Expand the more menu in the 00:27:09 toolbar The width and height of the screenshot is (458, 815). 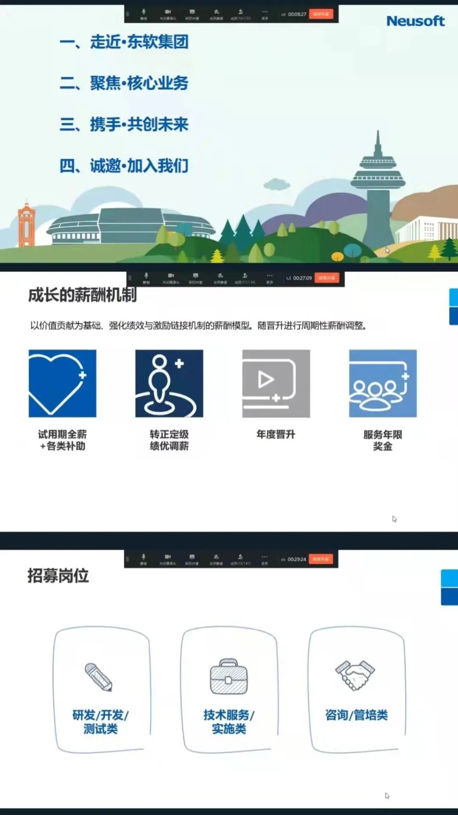click(x=269, y=277)
